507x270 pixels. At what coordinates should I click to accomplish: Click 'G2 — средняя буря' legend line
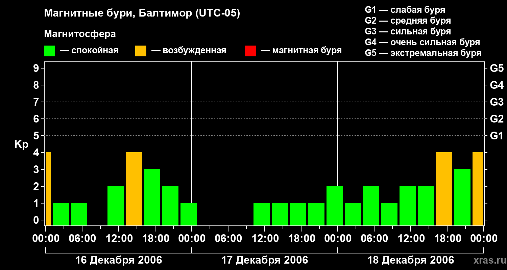pos(408,21)
